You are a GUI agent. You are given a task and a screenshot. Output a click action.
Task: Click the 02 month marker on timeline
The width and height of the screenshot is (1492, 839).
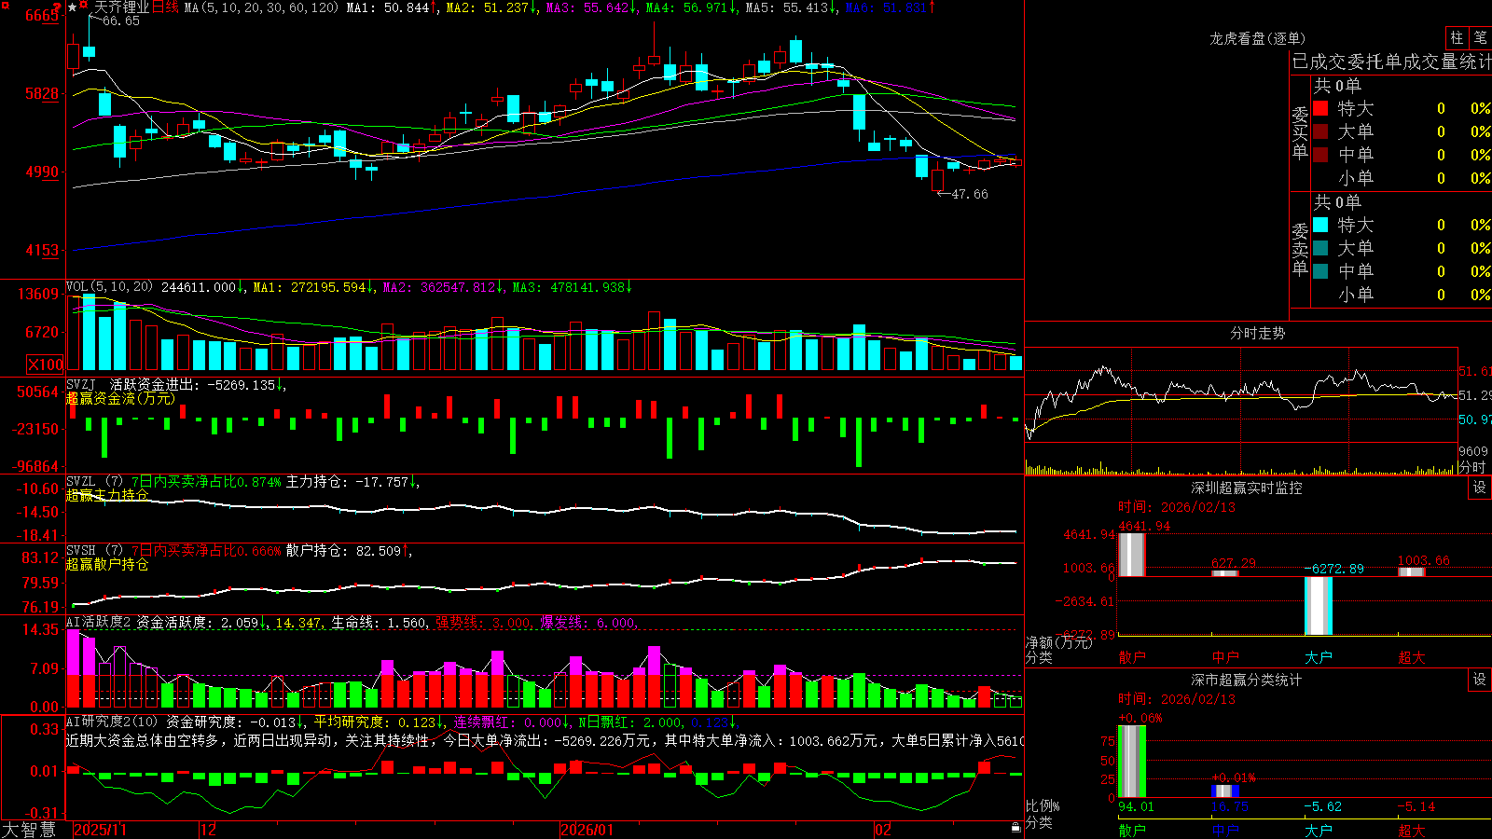[x=883, y=830]
